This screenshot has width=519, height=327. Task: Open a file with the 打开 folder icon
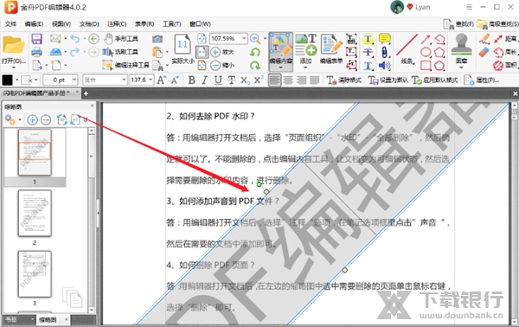click(13, 45)
